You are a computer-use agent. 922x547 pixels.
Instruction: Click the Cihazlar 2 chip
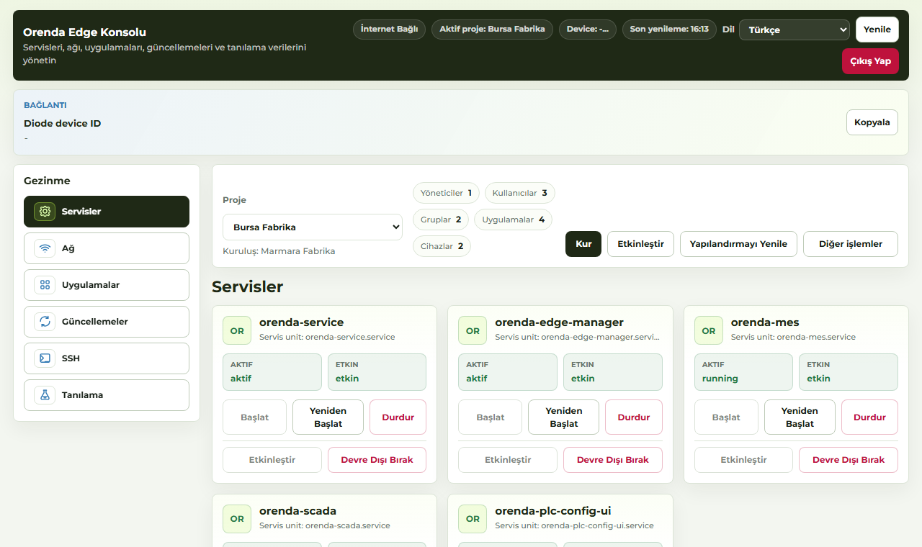point(442,246)
